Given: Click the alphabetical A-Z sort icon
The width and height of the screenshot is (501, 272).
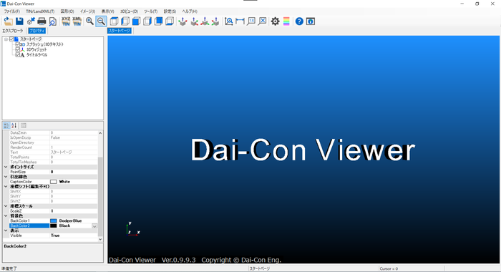Looking at the screenshot, I should (14, 125).
